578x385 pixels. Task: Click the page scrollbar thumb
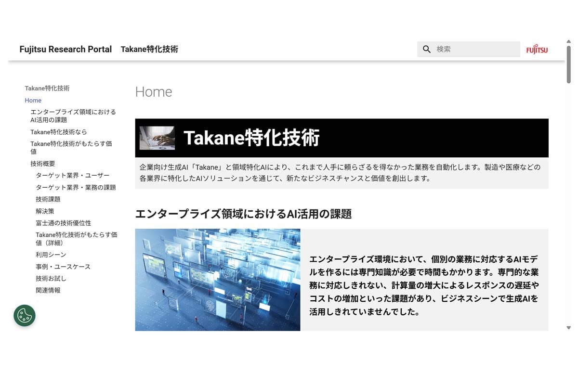pyautogui.click(x=568, y=64)
